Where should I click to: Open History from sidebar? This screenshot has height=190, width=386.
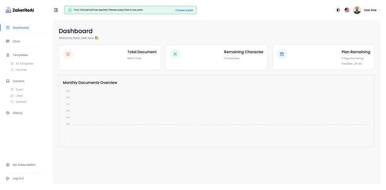(17, 113)
